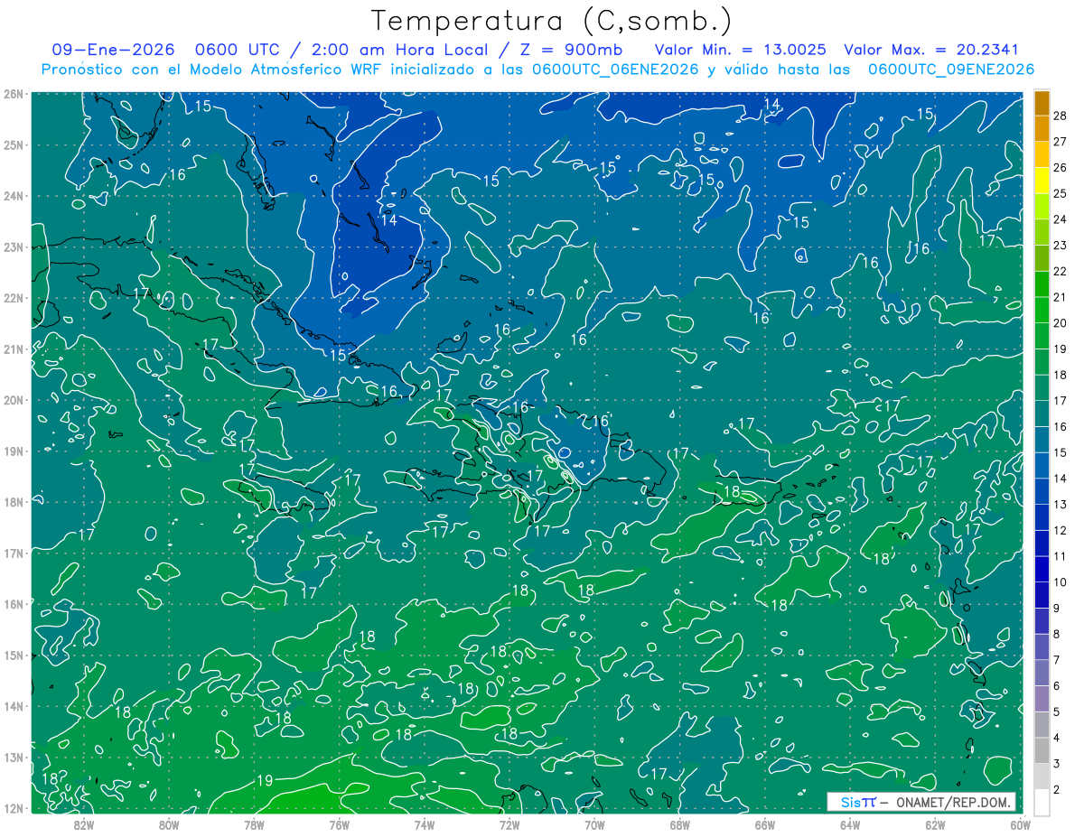Click the SisTT - ONAMET/REP.DOM. label
Viewport: 1084px width, 837px height.
pyautogui.click(x=921, y=802)
